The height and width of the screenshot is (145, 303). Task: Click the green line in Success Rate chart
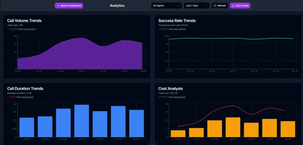[x=231, y=38]
